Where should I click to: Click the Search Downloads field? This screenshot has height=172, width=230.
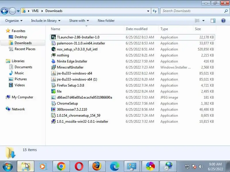coord(194,11)
